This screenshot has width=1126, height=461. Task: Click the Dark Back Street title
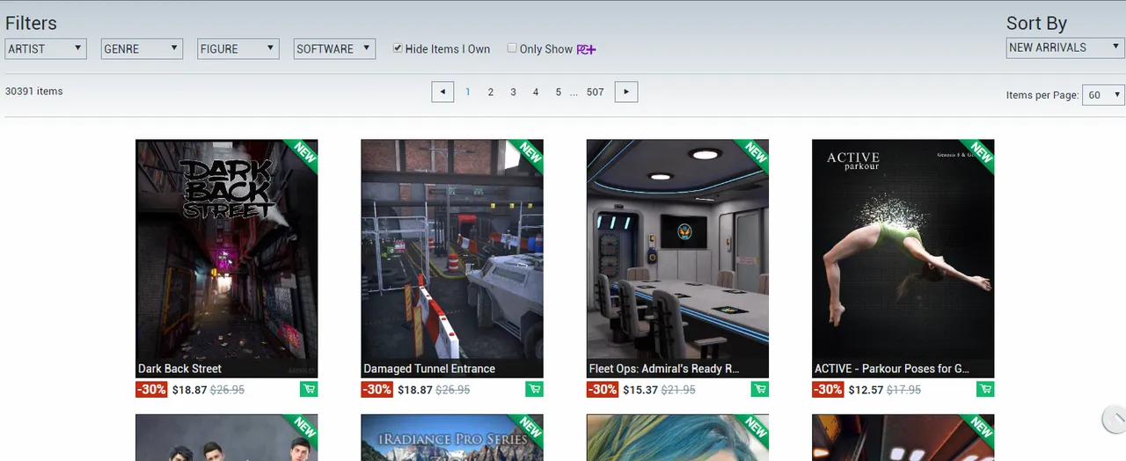179,369
